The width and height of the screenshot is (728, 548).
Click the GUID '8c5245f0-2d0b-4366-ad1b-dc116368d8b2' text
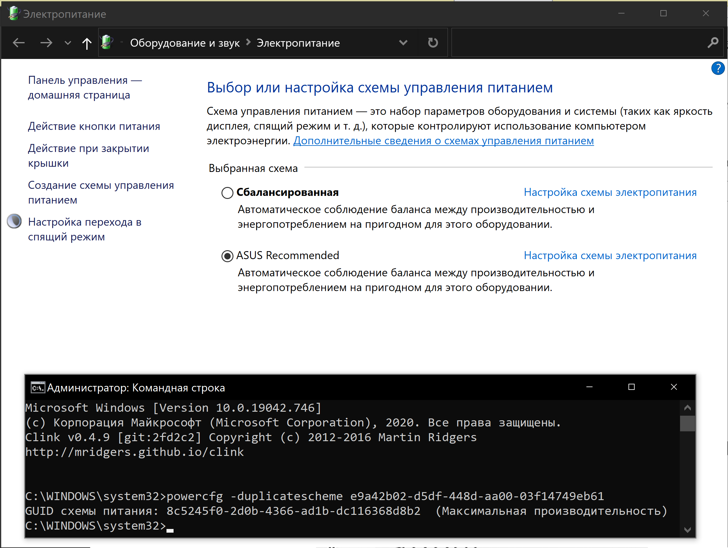(x=294, y=511)
